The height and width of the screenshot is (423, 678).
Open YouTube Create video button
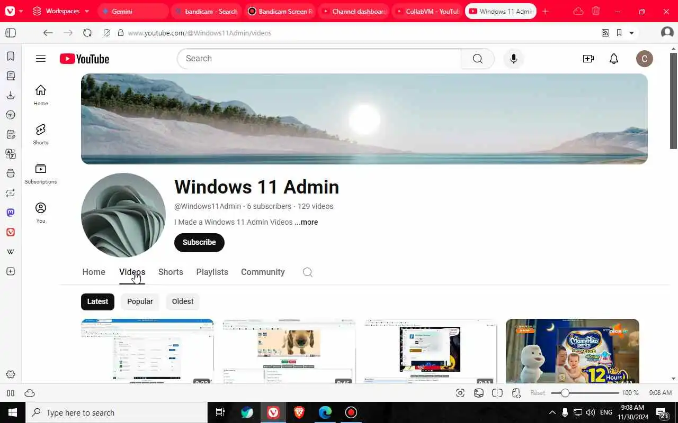(588, 59)
